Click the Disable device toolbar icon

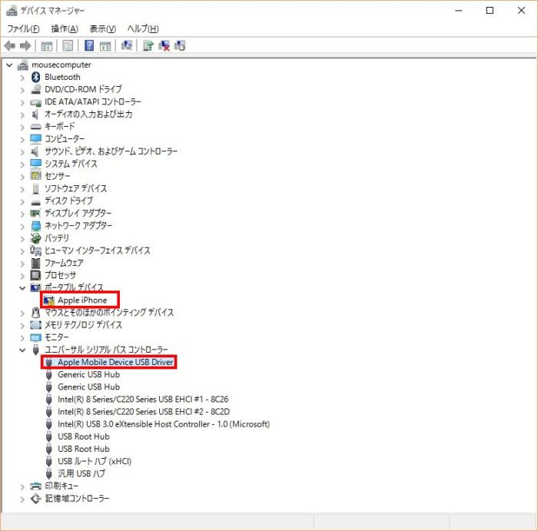[180, 45]
